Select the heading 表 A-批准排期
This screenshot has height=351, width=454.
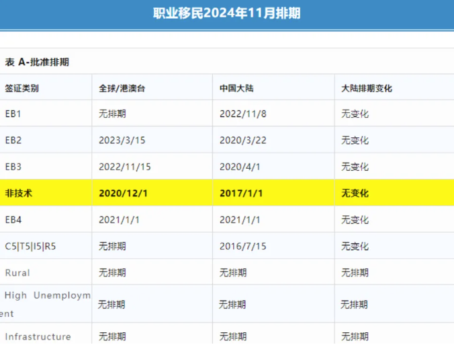pyautogui.click(x=37, y=62)
